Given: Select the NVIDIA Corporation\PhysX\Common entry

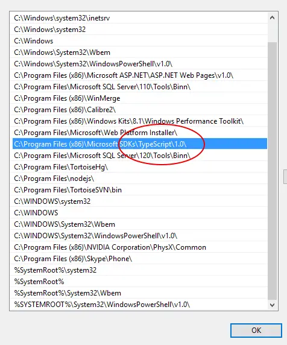Looking at the screenshot, I should point(140,247).
